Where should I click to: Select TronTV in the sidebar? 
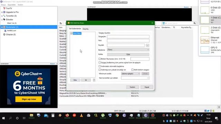pyautogui.click(x=9, y=8)
